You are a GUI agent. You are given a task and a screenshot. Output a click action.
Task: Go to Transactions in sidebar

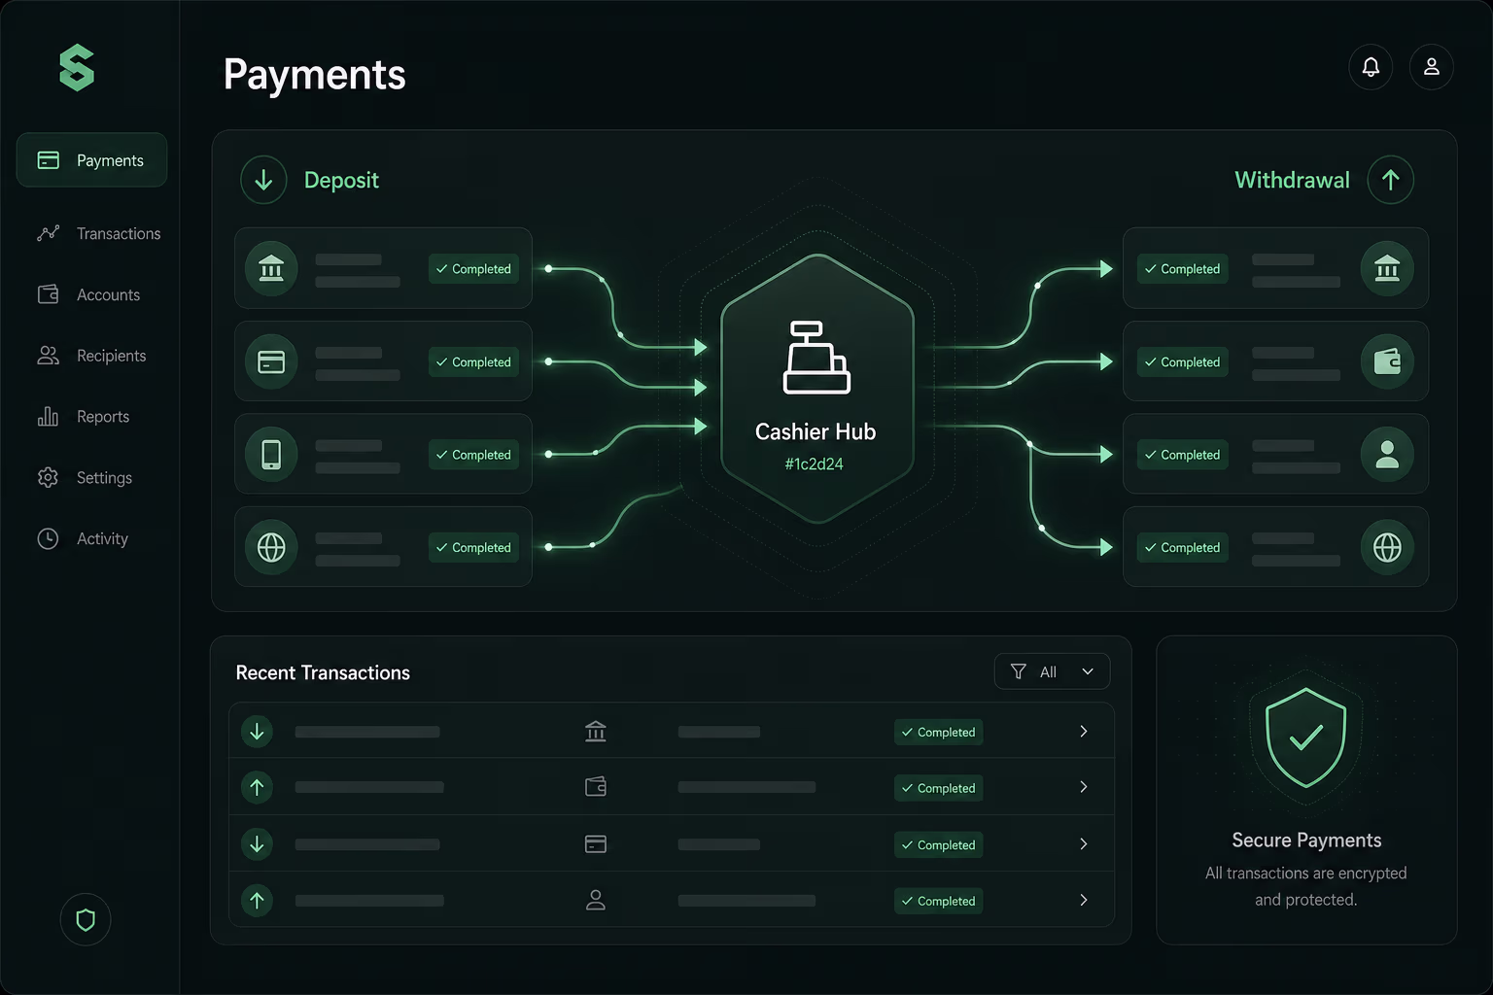[98, 233]
